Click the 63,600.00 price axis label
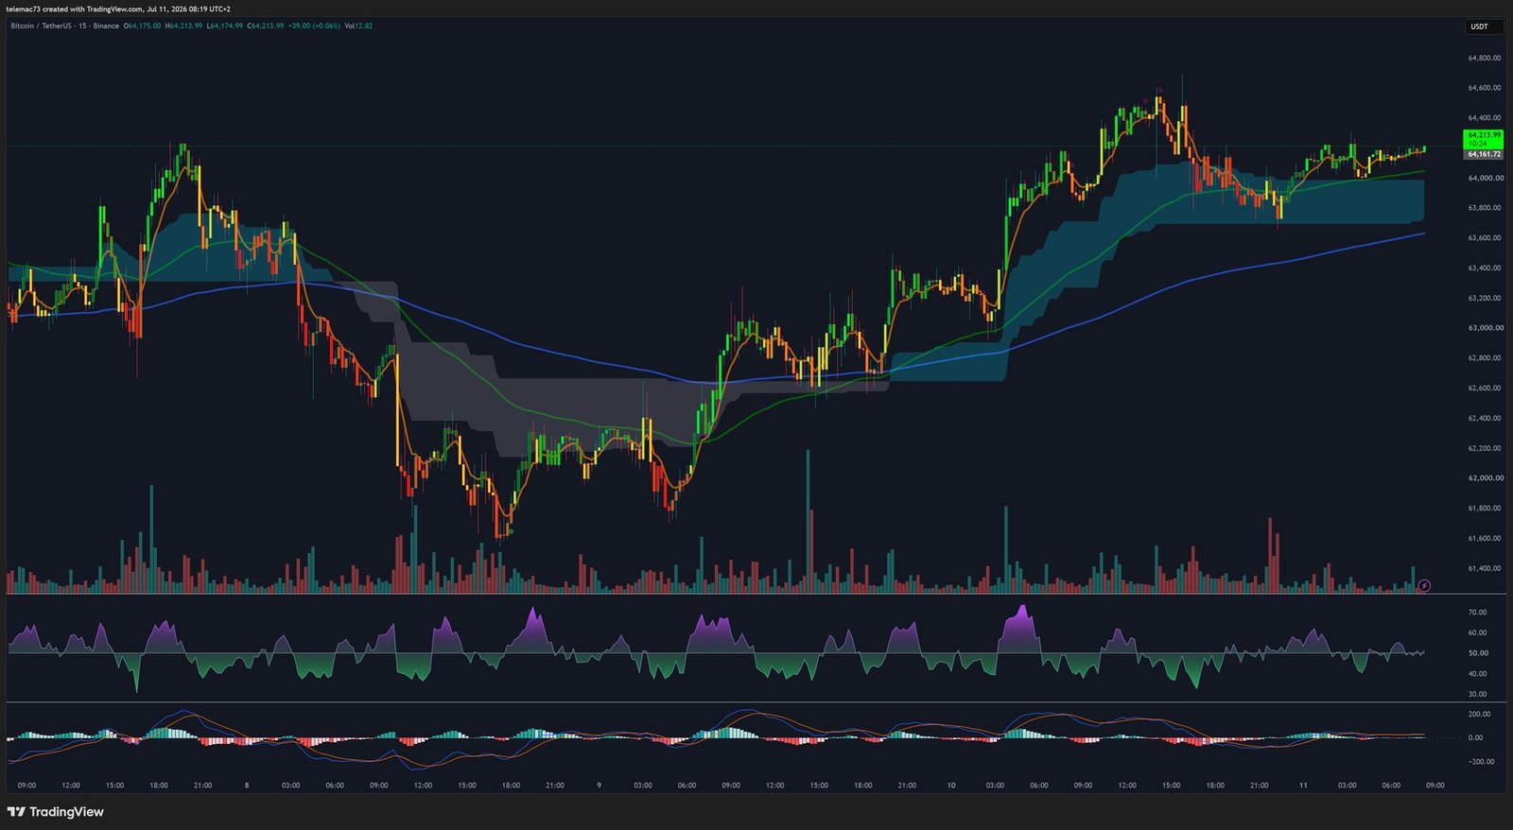Screen dimensions: 1513x830 point(1484,238)
